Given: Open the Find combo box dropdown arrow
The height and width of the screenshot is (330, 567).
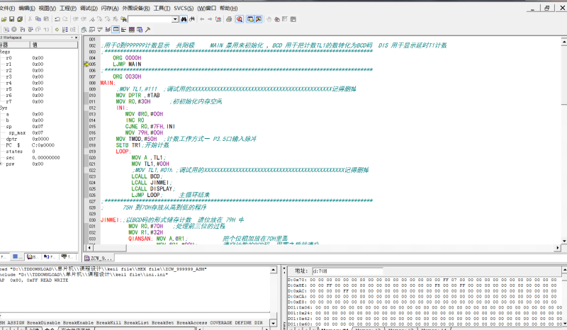Looking at the screenshot, I should (175, 19).
